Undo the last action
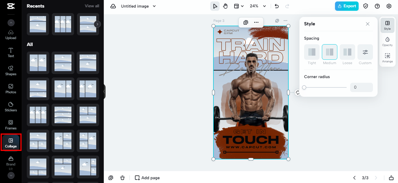398x183 pixels. (277, 6)
